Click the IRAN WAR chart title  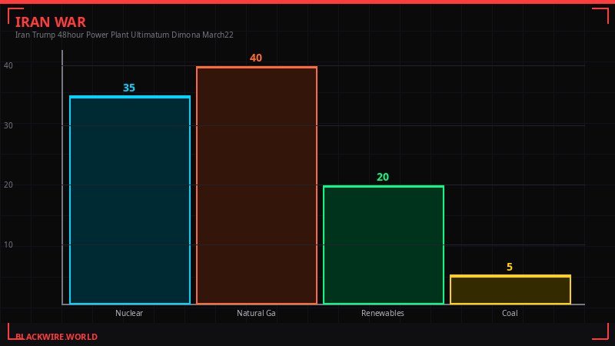click(51, 22)
